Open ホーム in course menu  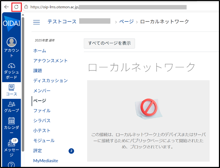tap(40, 51)
